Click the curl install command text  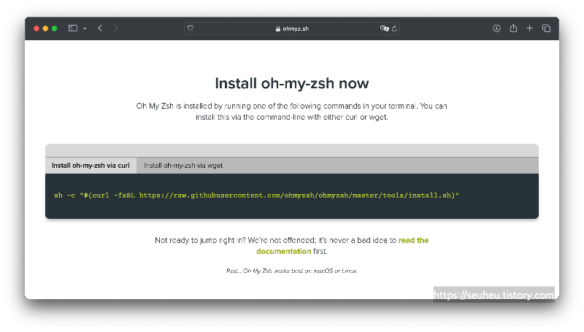(257, 196)
